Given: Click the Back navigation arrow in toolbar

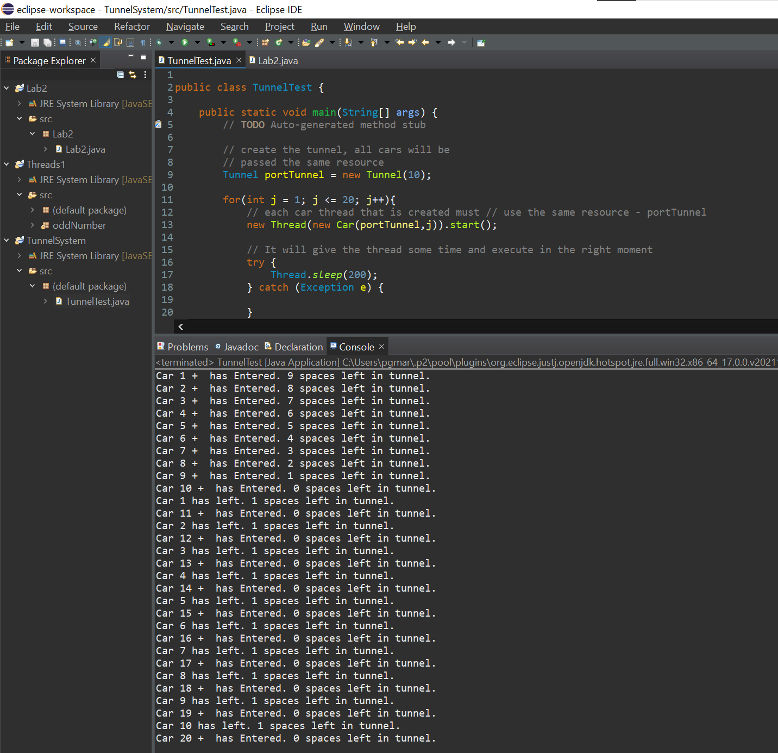Looking at the screenshot, I should click(425, 42).
